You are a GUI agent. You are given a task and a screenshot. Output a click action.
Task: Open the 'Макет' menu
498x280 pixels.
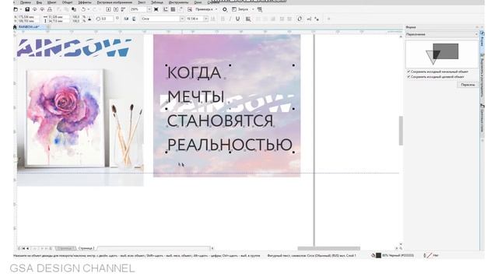(x=51, y=2)
